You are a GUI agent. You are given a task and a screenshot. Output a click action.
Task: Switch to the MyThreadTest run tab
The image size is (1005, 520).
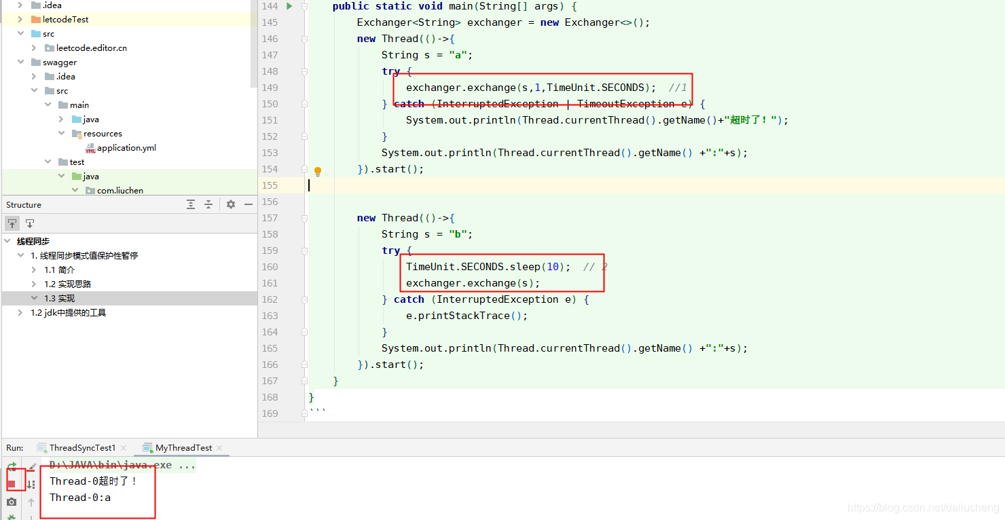point(183,448)
